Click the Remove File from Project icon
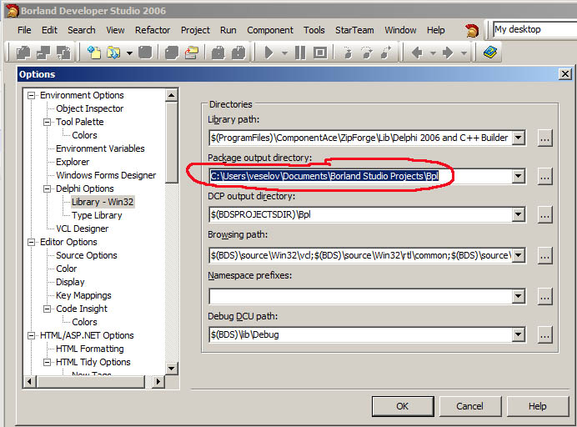This screenshot has height=427, width=577. click(x=238, y=53)
